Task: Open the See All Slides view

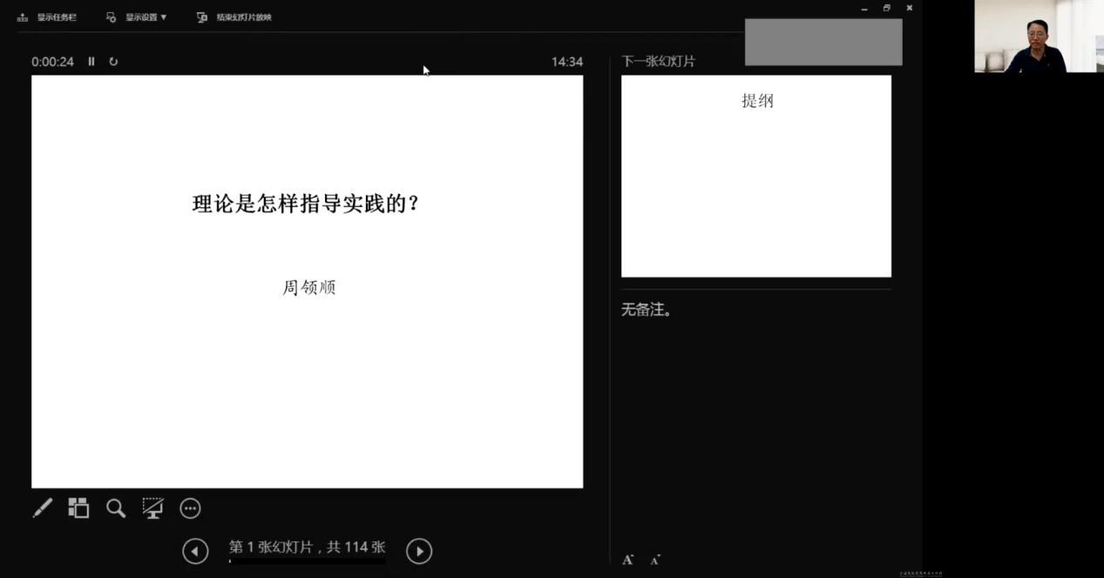Action: [x=78, y=507]
